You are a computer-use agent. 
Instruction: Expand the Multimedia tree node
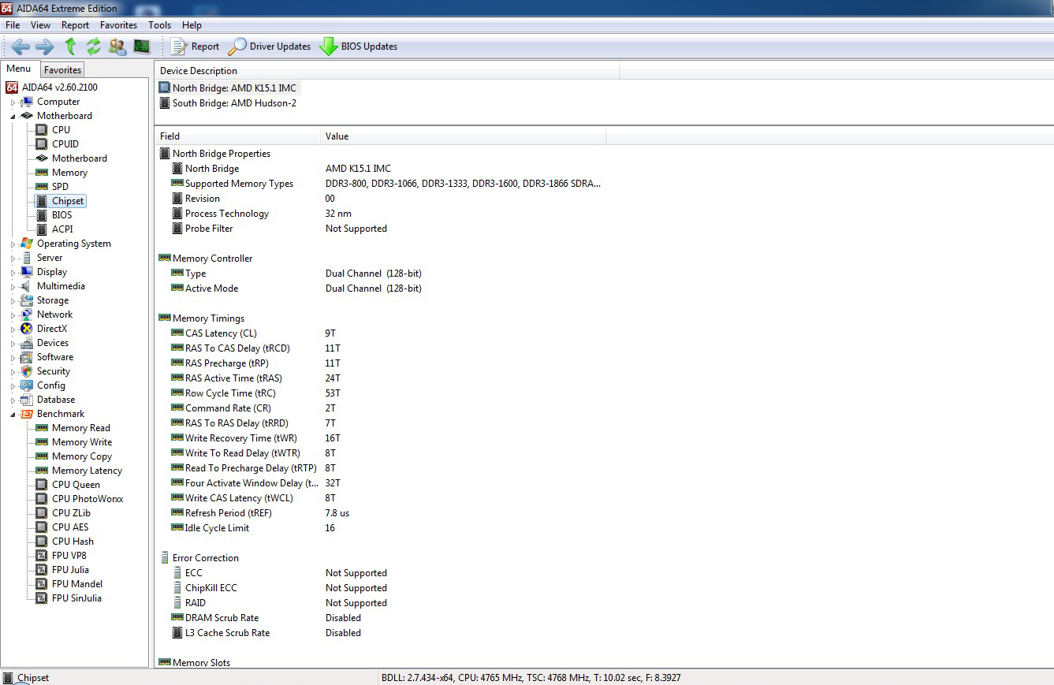point(13,287)
